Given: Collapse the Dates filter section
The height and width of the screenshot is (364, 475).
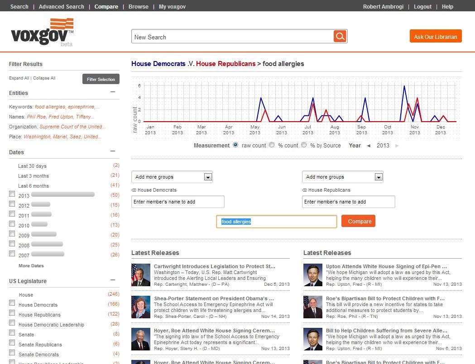Looking at the screenshot, I should click(x=113, y=151).
